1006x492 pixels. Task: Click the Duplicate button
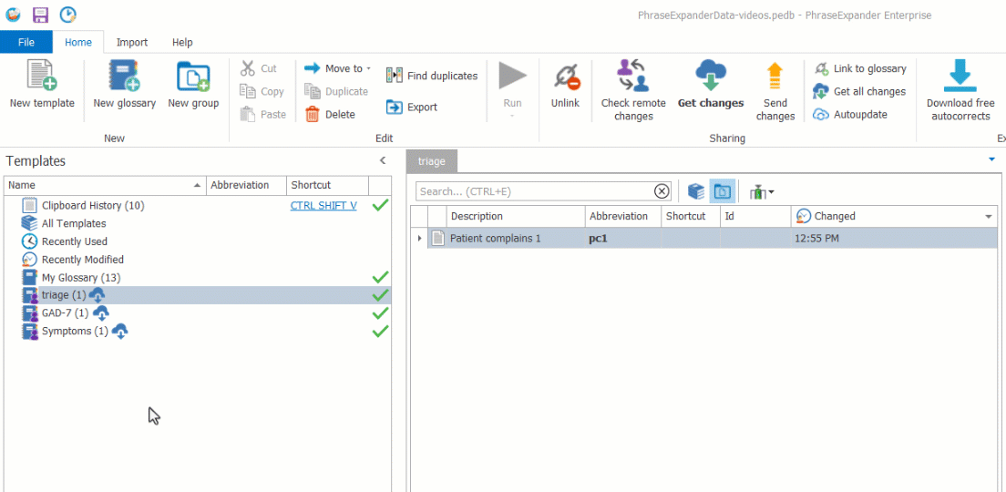point(336,91)
